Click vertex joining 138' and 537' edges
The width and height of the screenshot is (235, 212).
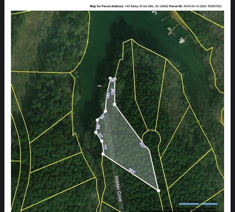(115, 104)
